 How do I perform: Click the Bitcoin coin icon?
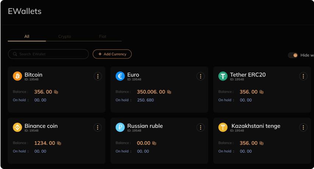pos(17,76)
